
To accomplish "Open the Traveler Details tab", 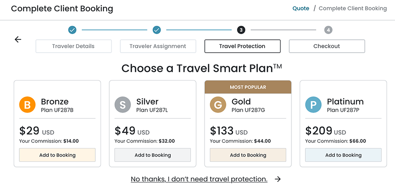I will pos(73,46).
